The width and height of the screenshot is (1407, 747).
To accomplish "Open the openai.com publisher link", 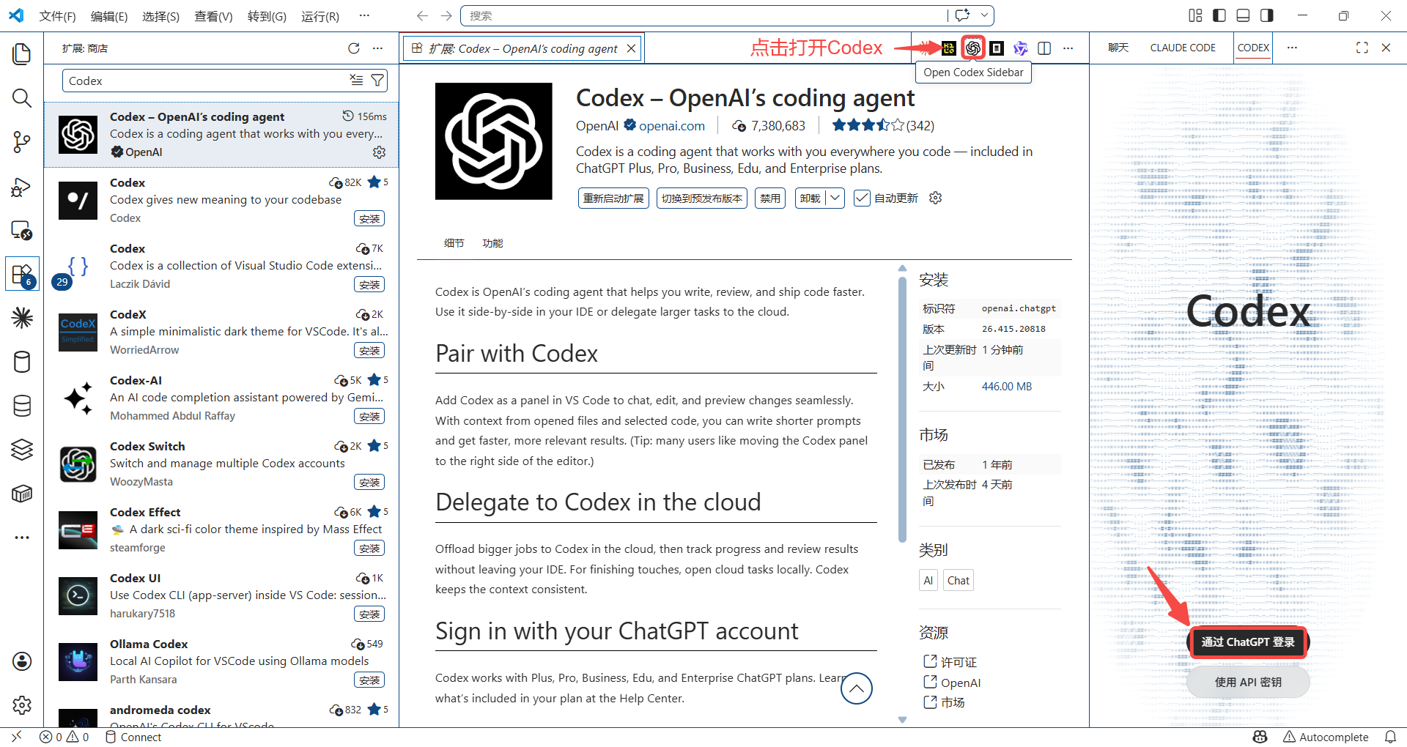I will [672, 126].
